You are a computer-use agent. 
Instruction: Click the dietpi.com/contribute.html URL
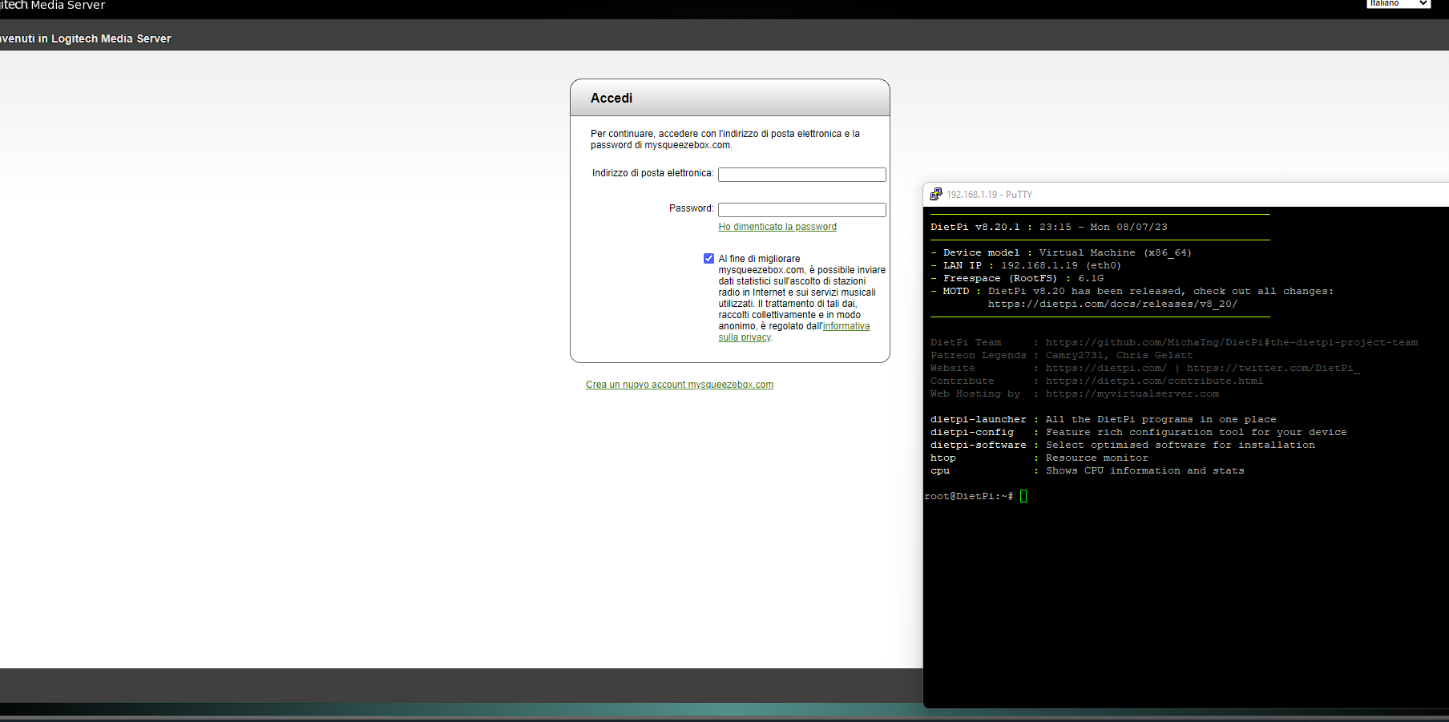pos(1154,381)
